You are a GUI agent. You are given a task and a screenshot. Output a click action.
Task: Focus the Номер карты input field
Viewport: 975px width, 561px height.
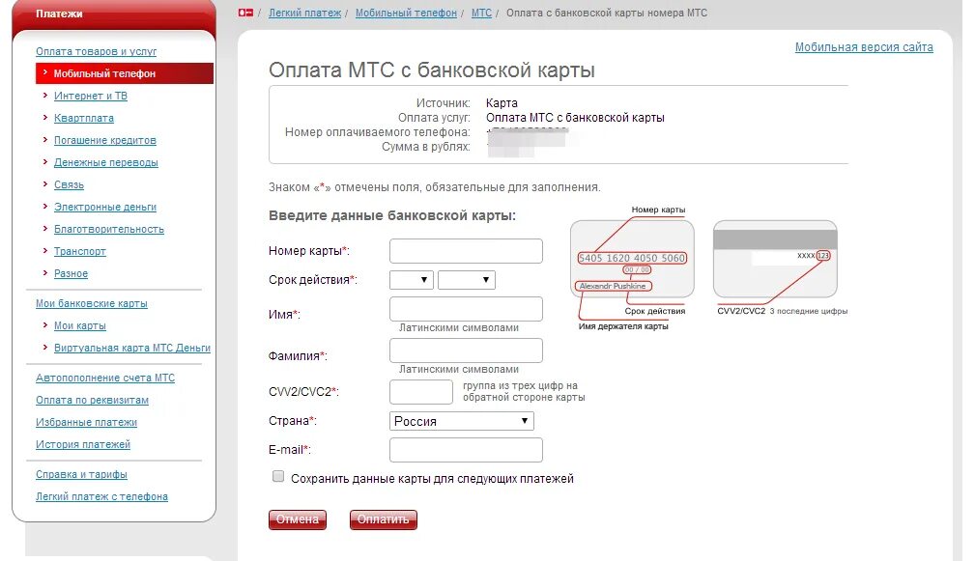[466, 251]
